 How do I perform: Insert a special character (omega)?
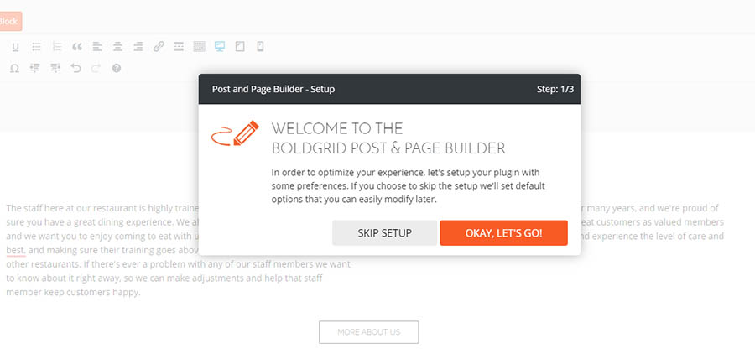[x=15, y=68]
